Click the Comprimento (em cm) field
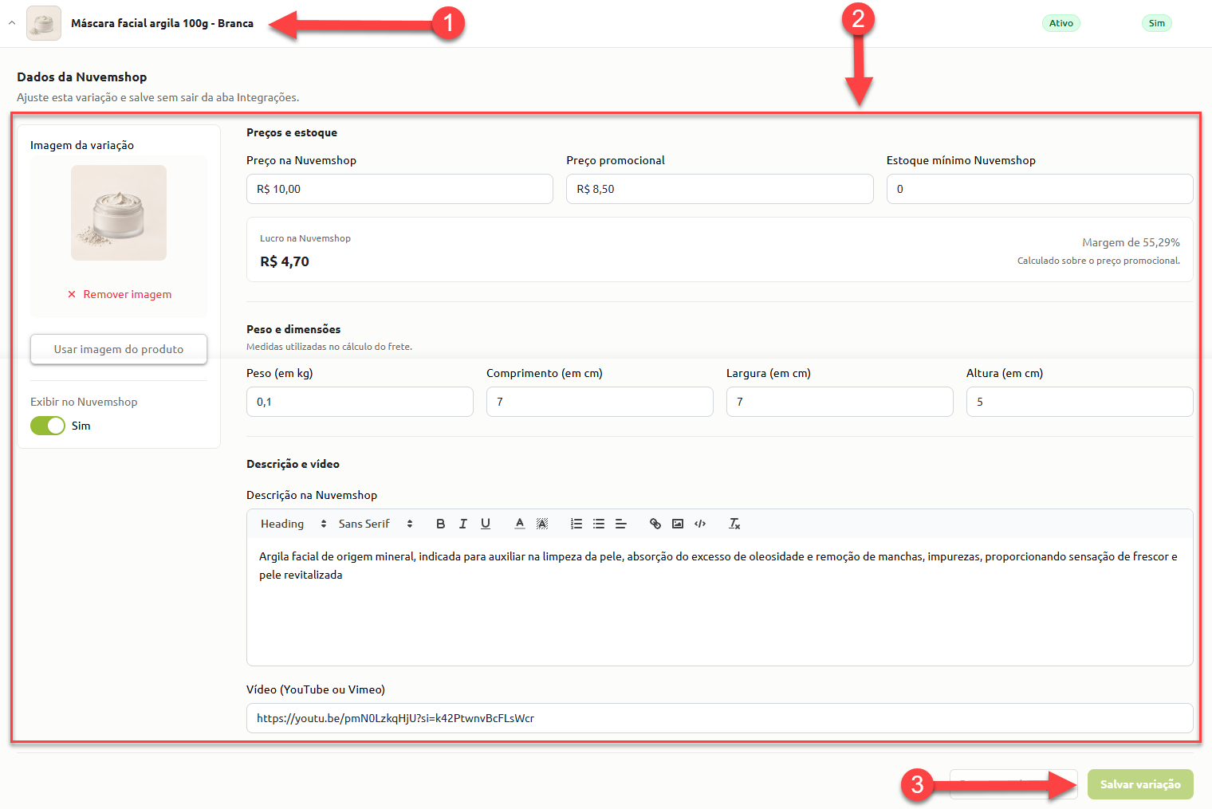Image resolution: width=1212 pixels, height=809 pixels. tap(600, 402)
